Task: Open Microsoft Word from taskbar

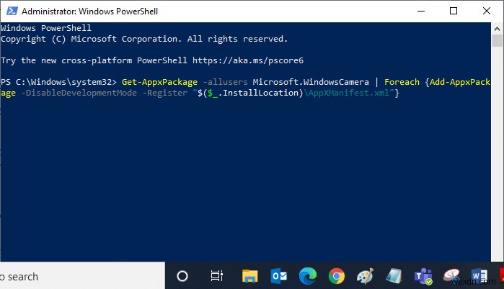Action: pos(479,276)
